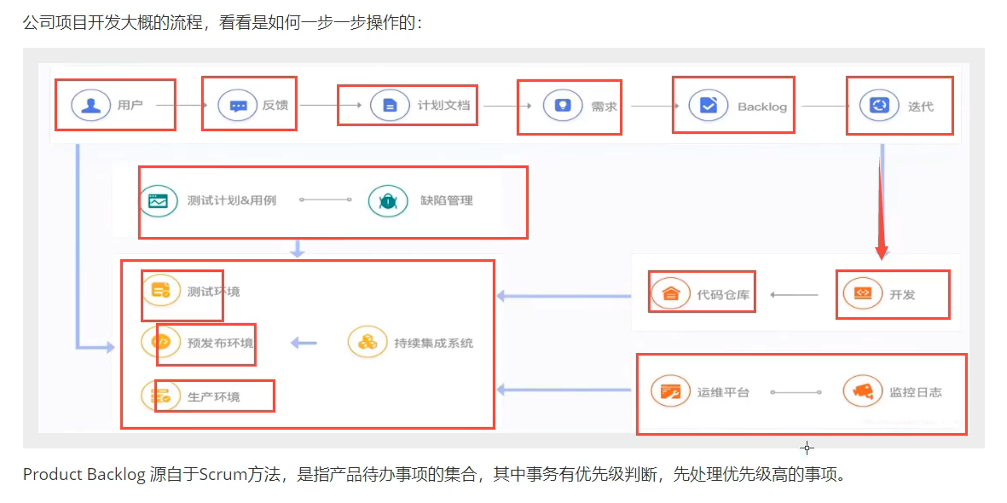
Task: Click the 反馈 chat bubble icon
Action: pyautogui.click(x=238, y=105)
